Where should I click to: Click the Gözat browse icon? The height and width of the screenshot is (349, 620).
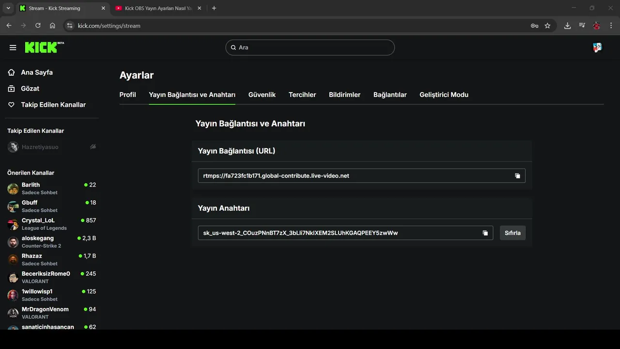[x=12, y=89]
